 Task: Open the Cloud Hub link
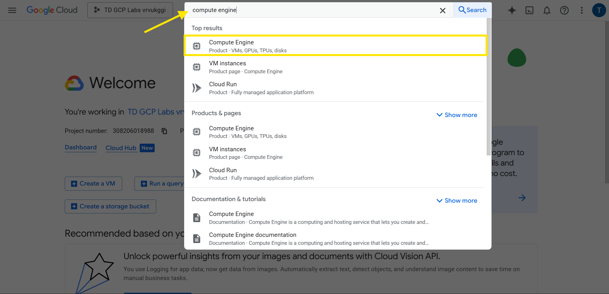121,148
